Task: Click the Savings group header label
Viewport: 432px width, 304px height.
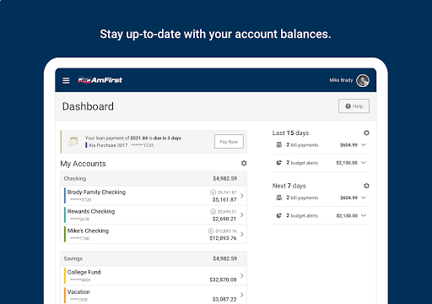Action: [x=73, y=258]
